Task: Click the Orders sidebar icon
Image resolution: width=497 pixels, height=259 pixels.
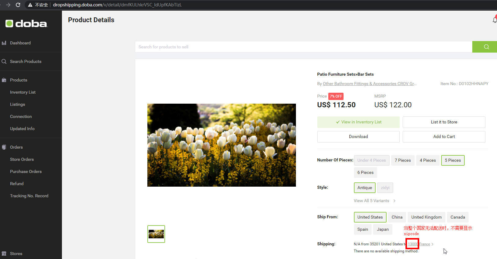Action: click(x=4, y=147)
